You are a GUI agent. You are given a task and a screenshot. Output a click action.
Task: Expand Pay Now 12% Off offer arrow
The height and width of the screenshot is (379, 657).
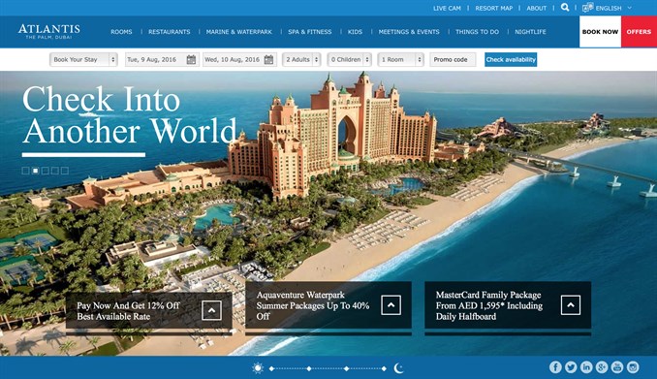211,310
